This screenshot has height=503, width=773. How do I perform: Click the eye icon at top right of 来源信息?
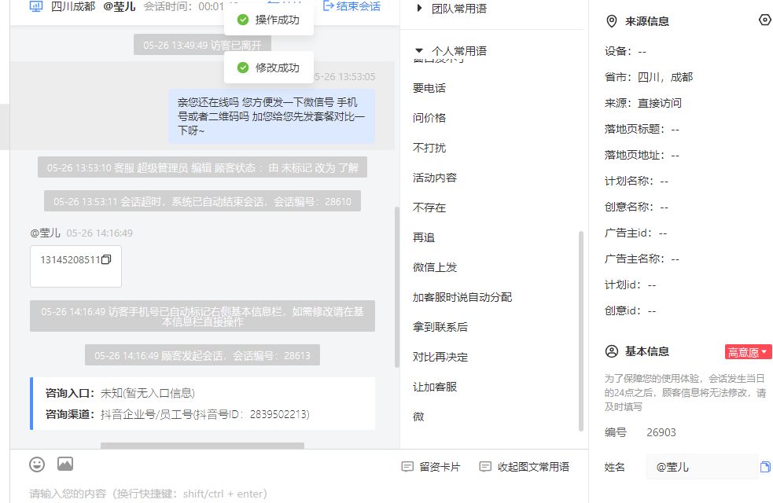tap(764, 20)
